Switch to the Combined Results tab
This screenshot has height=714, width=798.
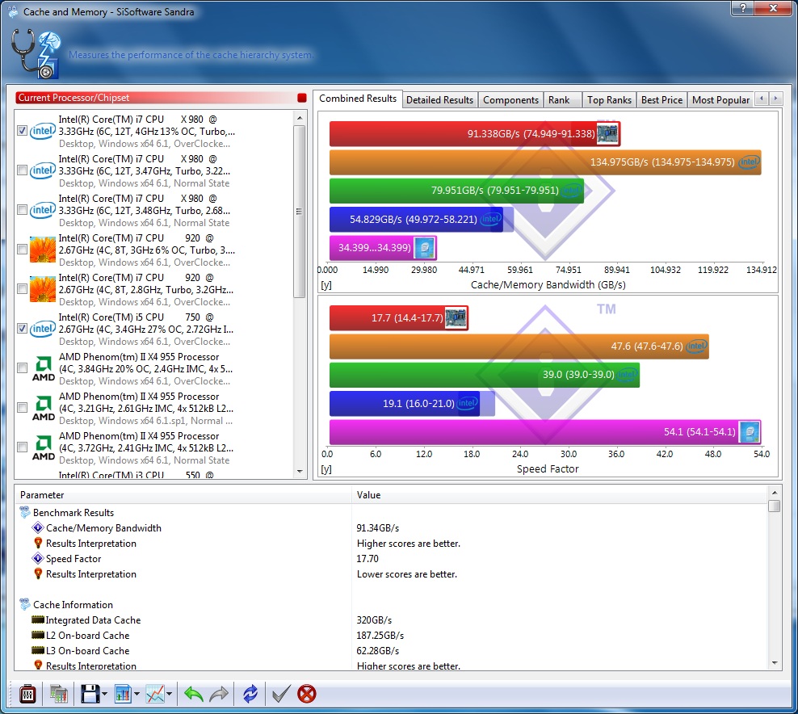coord(358,99)
